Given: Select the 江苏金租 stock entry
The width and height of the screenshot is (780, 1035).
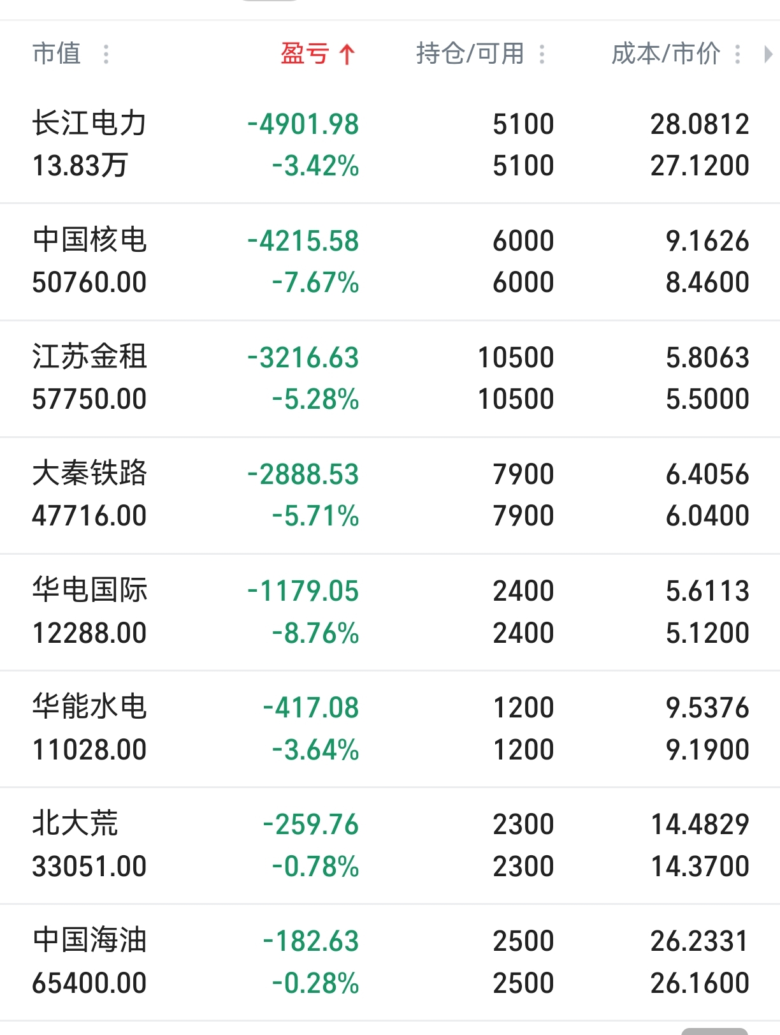Looking at the screenshot, I should pos(390,378).
